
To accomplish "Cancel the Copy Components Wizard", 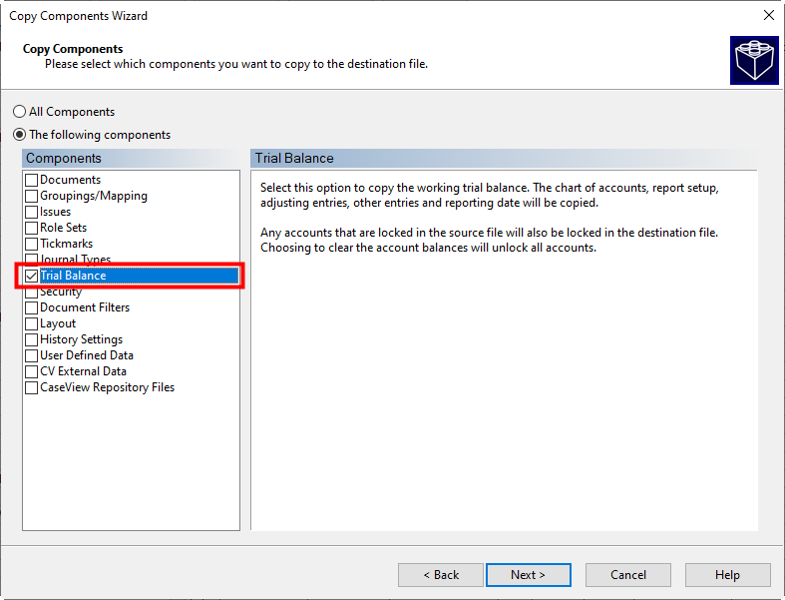I will click(628, 575).
